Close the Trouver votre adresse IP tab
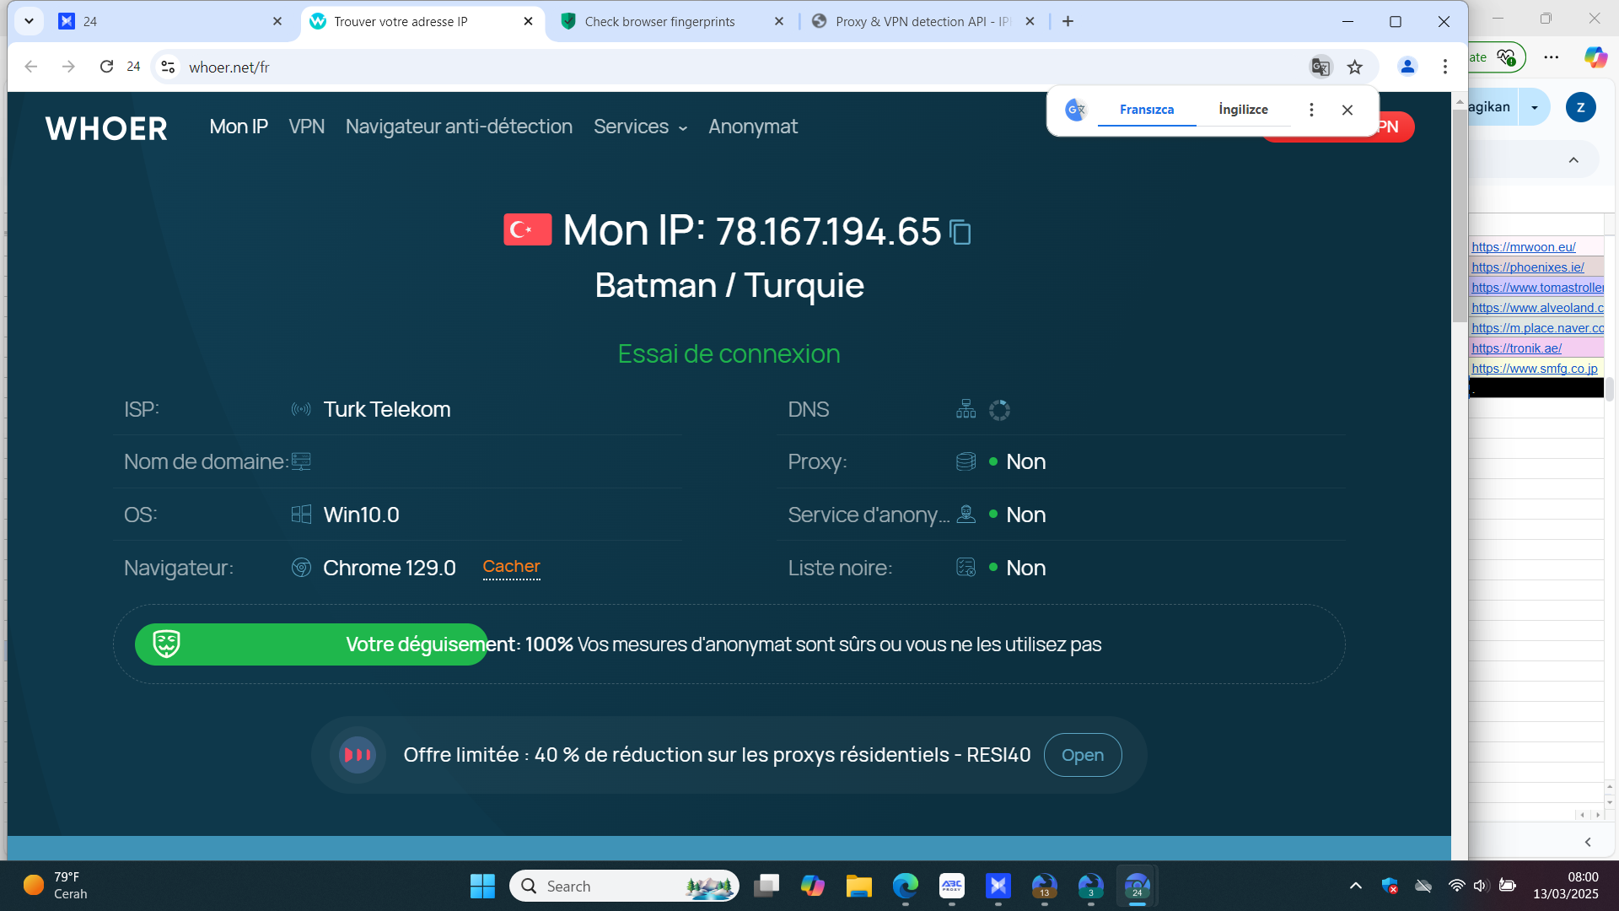 tap(529, 21)
